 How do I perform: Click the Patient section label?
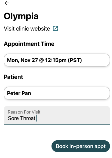[x=13, y=77]
